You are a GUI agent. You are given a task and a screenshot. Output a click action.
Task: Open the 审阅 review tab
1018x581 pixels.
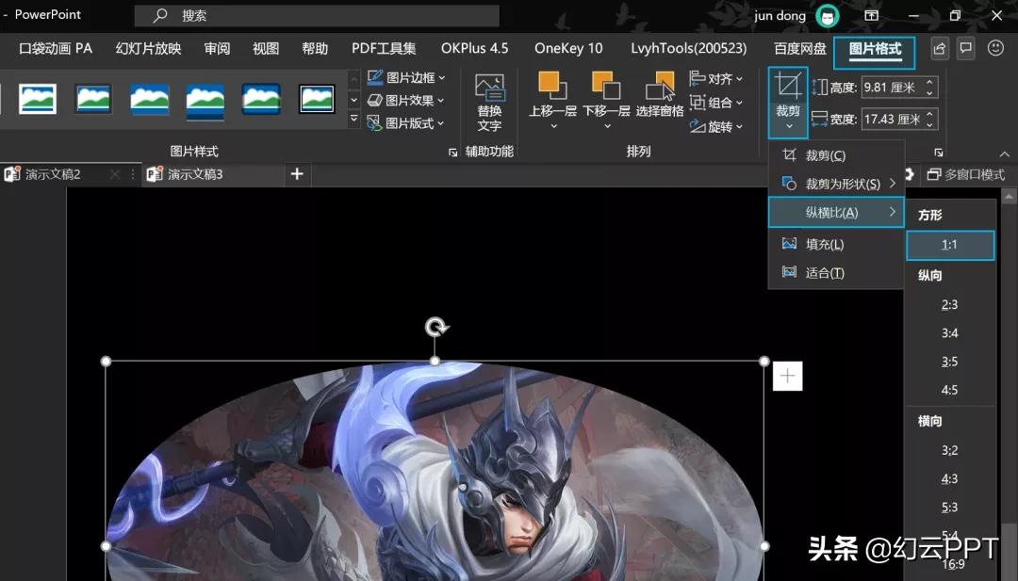[217, 49]
